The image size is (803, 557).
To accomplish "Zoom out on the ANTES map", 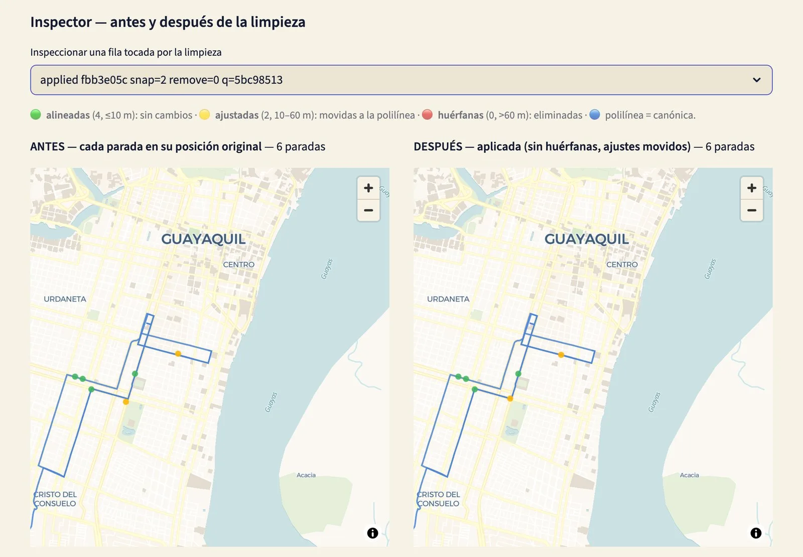I will 368,210.
